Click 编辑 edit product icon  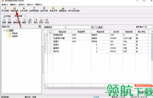coord(10,21)
